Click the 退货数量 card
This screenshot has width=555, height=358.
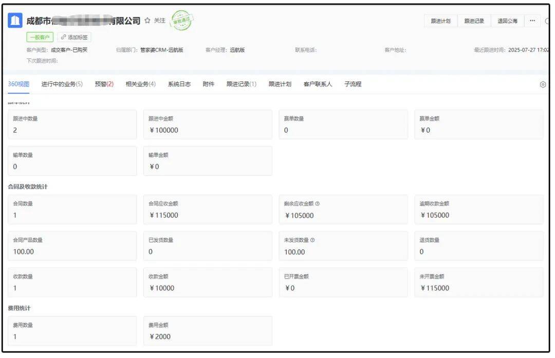[x=479, y=246]
